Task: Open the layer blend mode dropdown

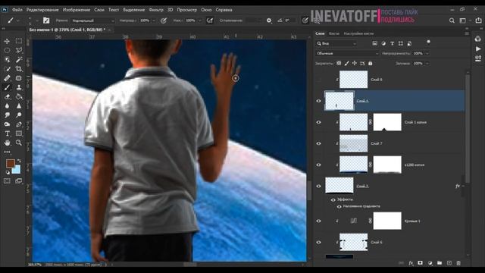Action: [x=347, y=53]
